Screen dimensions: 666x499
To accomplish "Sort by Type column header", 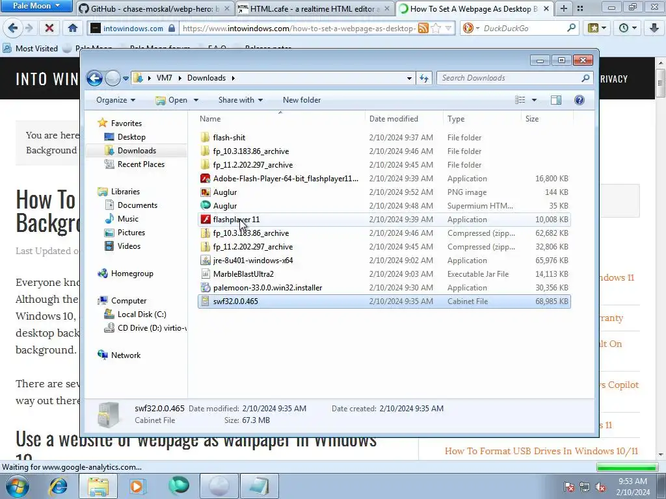I will click(482, 119).
